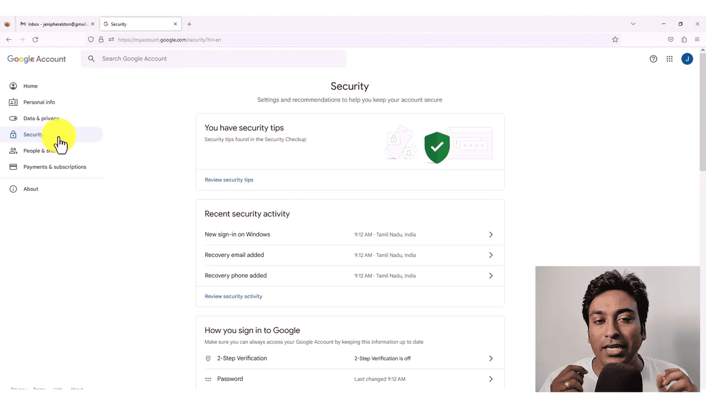Click the Google Account logo
Viewport: 706px width, 397px height.
(x=36, y=59)
